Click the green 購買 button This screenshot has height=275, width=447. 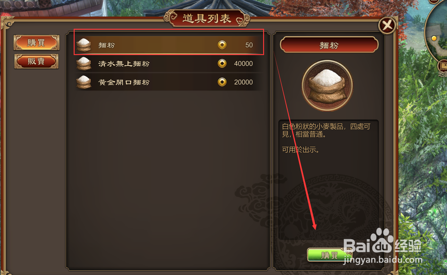[329, 255]
